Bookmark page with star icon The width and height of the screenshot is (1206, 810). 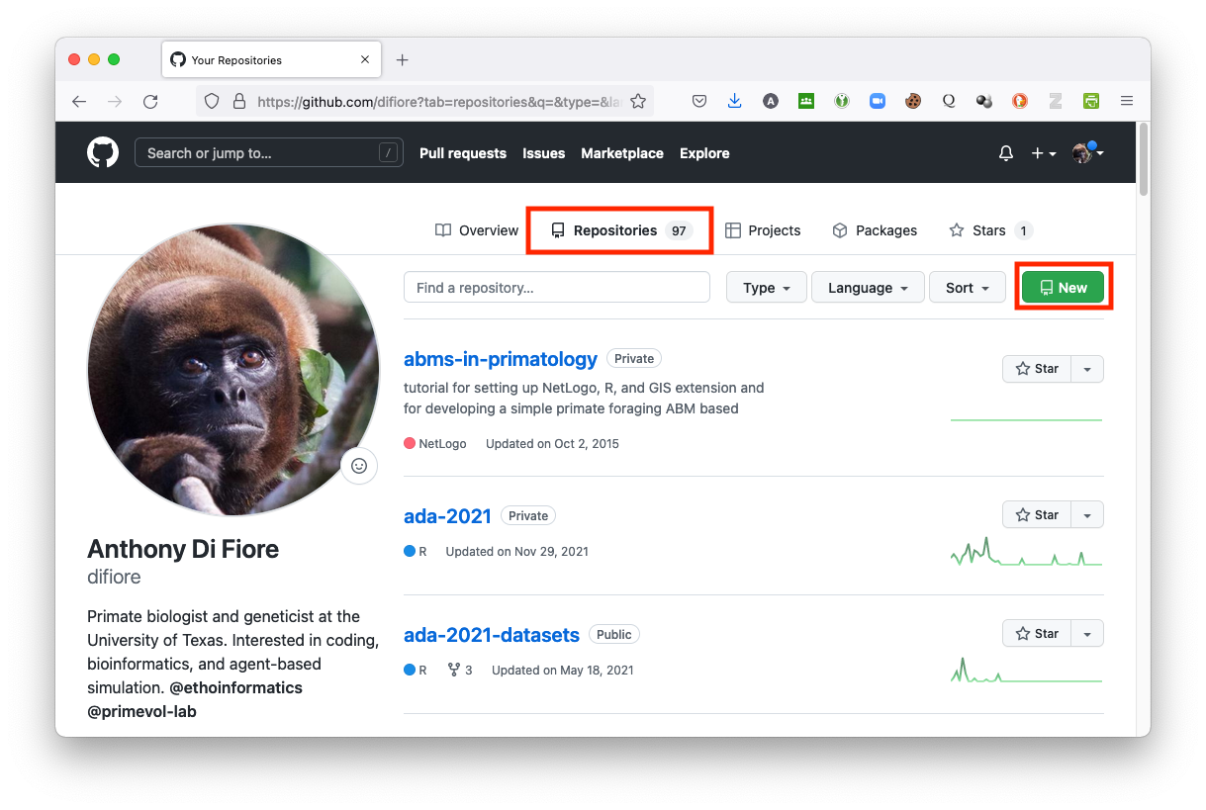pos(638,101)
